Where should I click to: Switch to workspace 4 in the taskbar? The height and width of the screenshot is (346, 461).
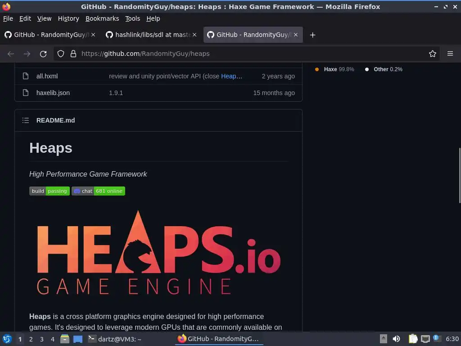pyautogui.click(x=53, y=339)
